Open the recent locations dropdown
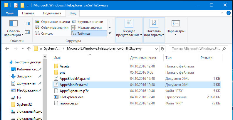 [x=23, y=49]
